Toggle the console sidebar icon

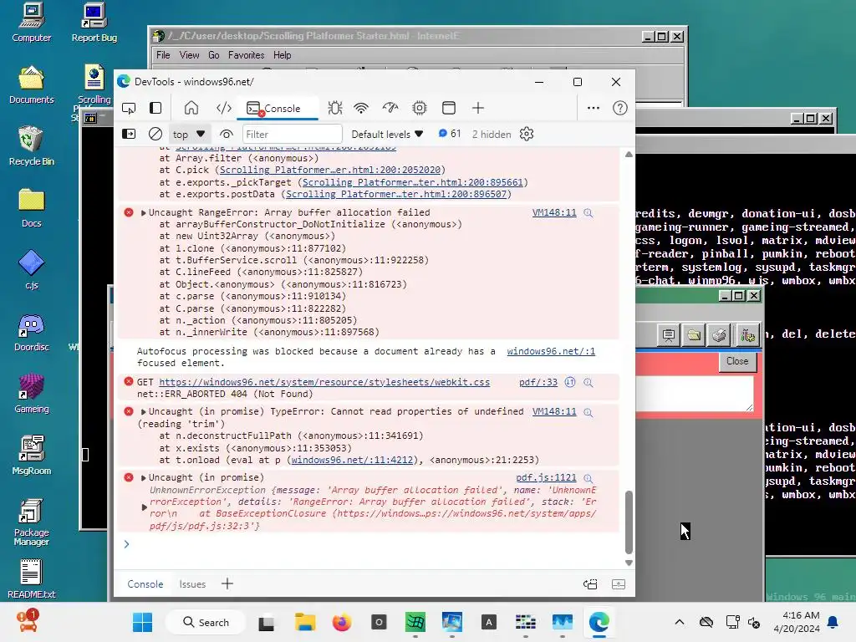pyautogui.click(x=129, y=134)
